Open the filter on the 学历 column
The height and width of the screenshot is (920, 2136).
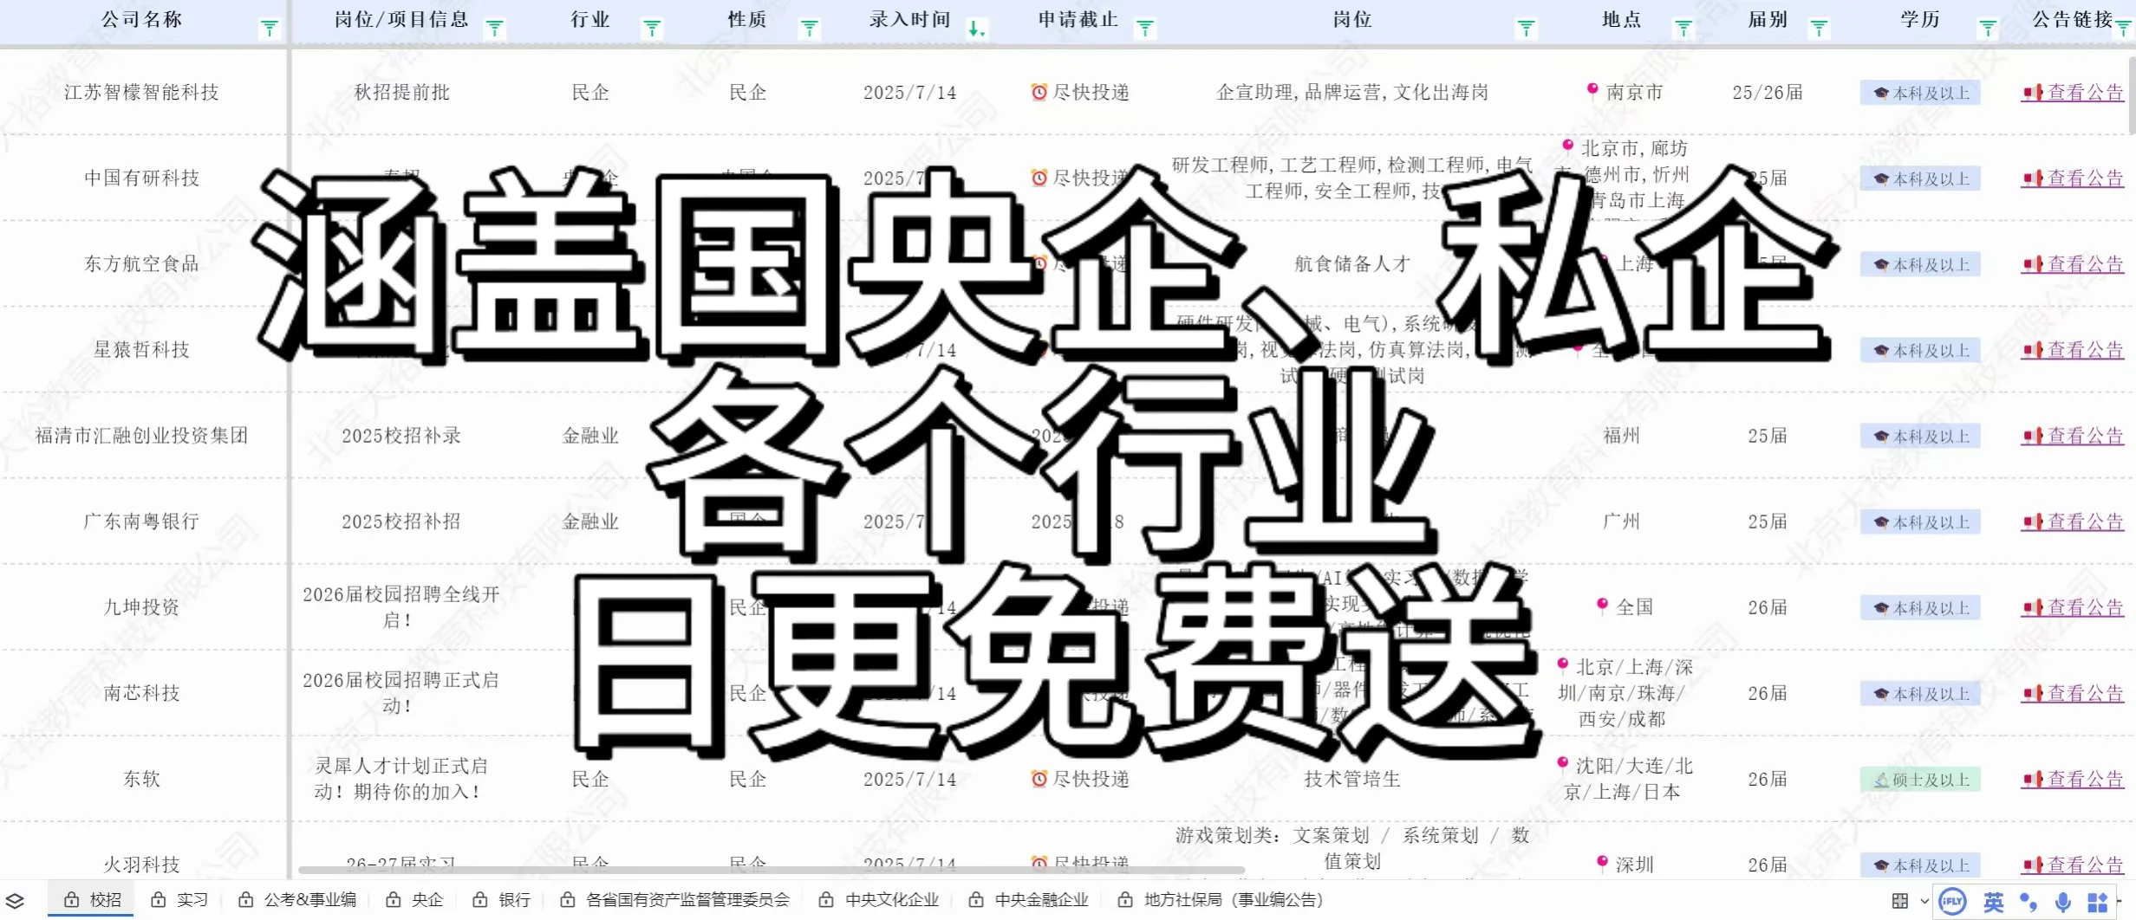coord(1988,29)
